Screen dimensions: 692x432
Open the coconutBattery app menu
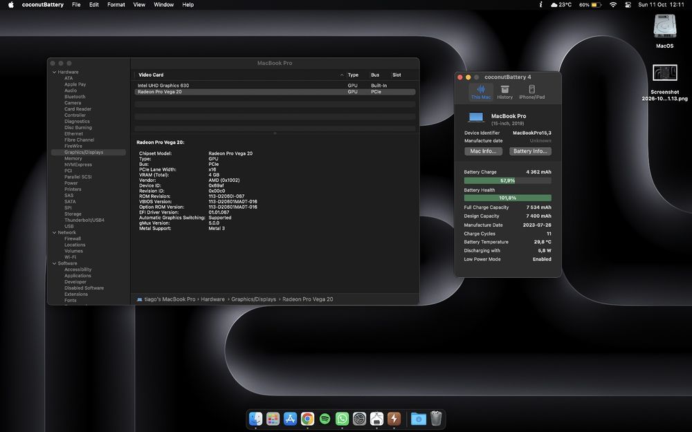(43, 4)
